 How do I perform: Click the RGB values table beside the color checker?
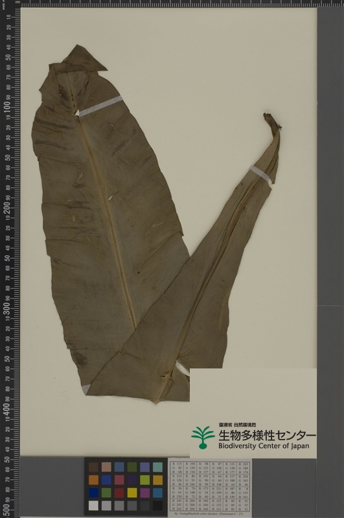(x=210, y=486)
